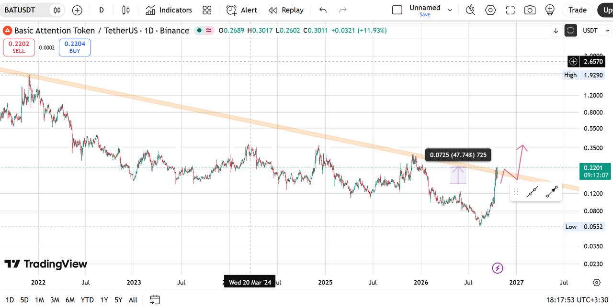
Task: Open chart type candlestick menu
Action: [x=125, y=10]
